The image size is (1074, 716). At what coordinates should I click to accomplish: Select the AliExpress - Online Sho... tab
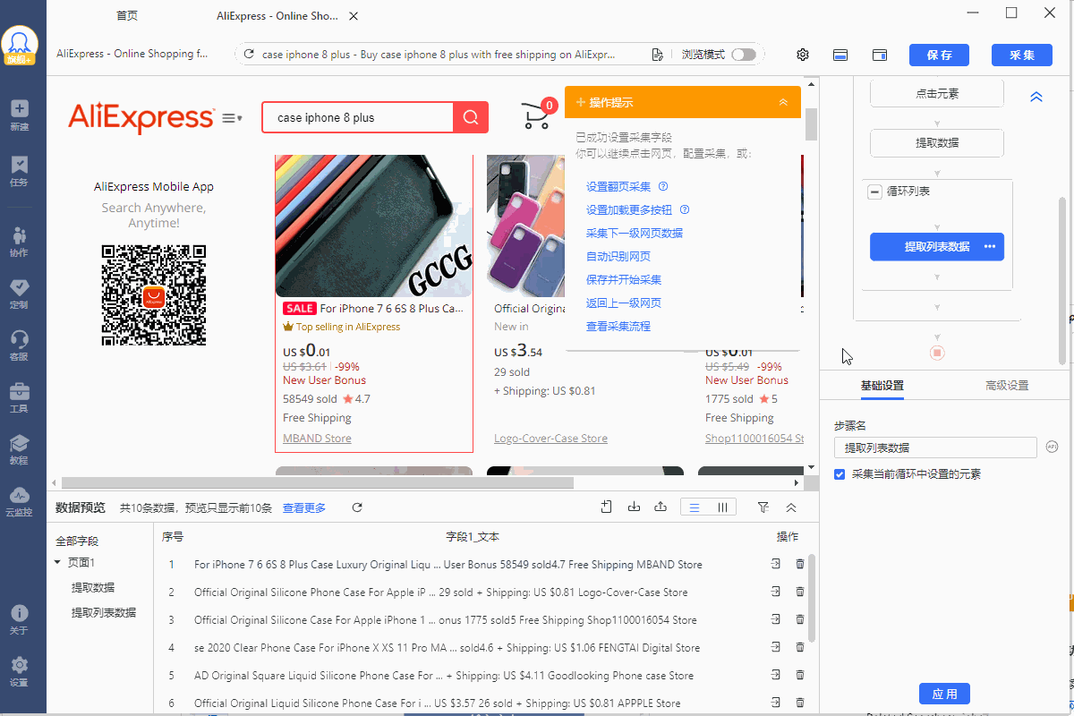[277, 15]
